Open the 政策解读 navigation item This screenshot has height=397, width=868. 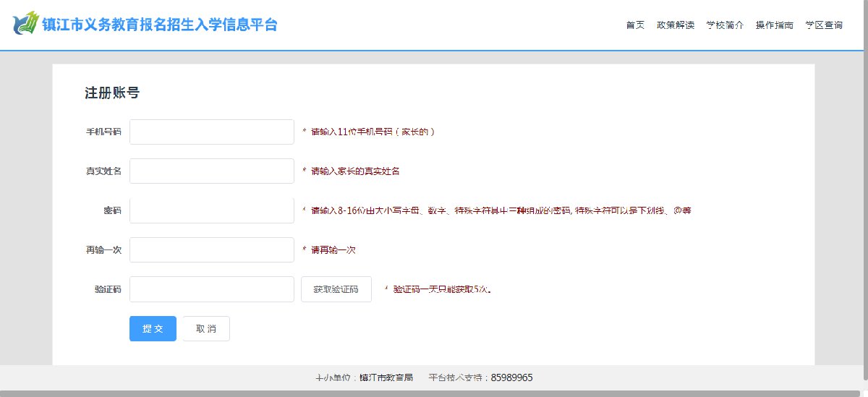675,25
